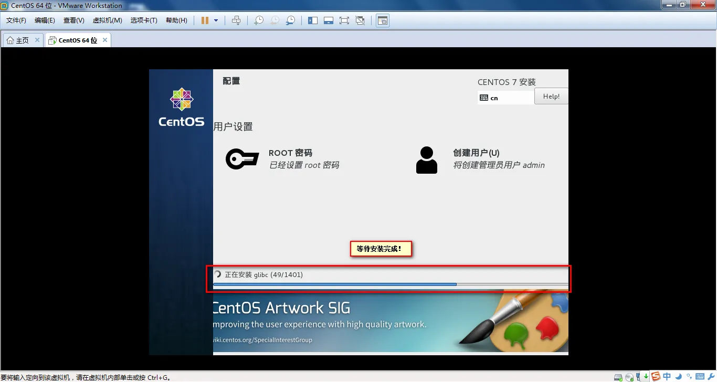
Task: Click the 将创建管理员用户 admin status text
Action: [499, 165]
